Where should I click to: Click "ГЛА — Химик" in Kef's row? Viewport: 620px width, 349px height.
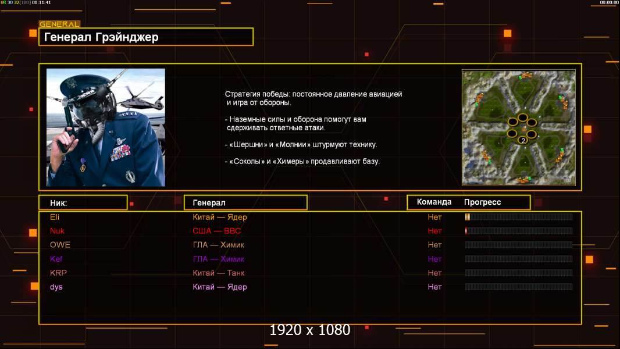[218, 259]
